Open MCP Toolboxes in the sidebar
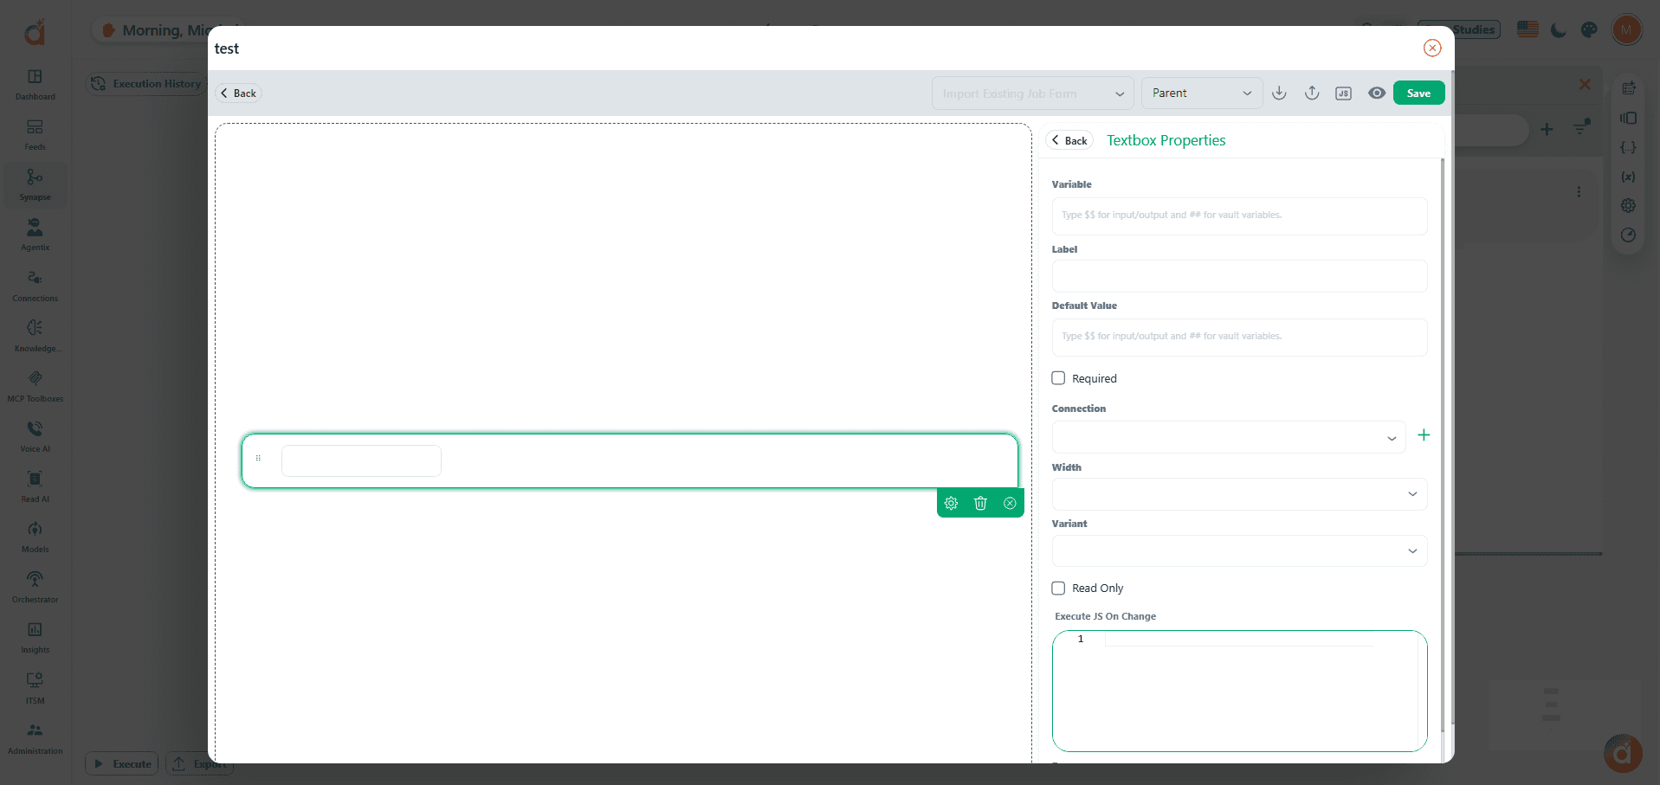The image size is (1660, 785). pos(35,386)
